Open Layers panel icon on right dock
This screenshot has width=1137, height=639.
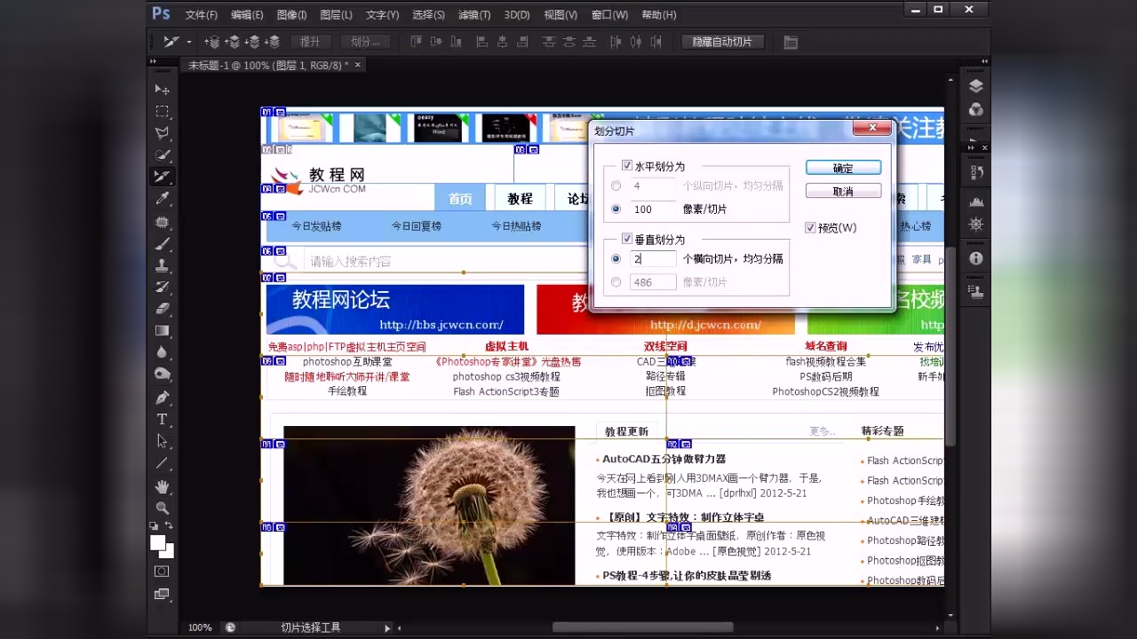[975, 86]
